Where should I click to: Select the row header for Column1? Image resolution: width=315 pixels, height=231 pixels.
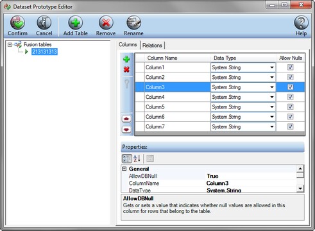(140, 67)
